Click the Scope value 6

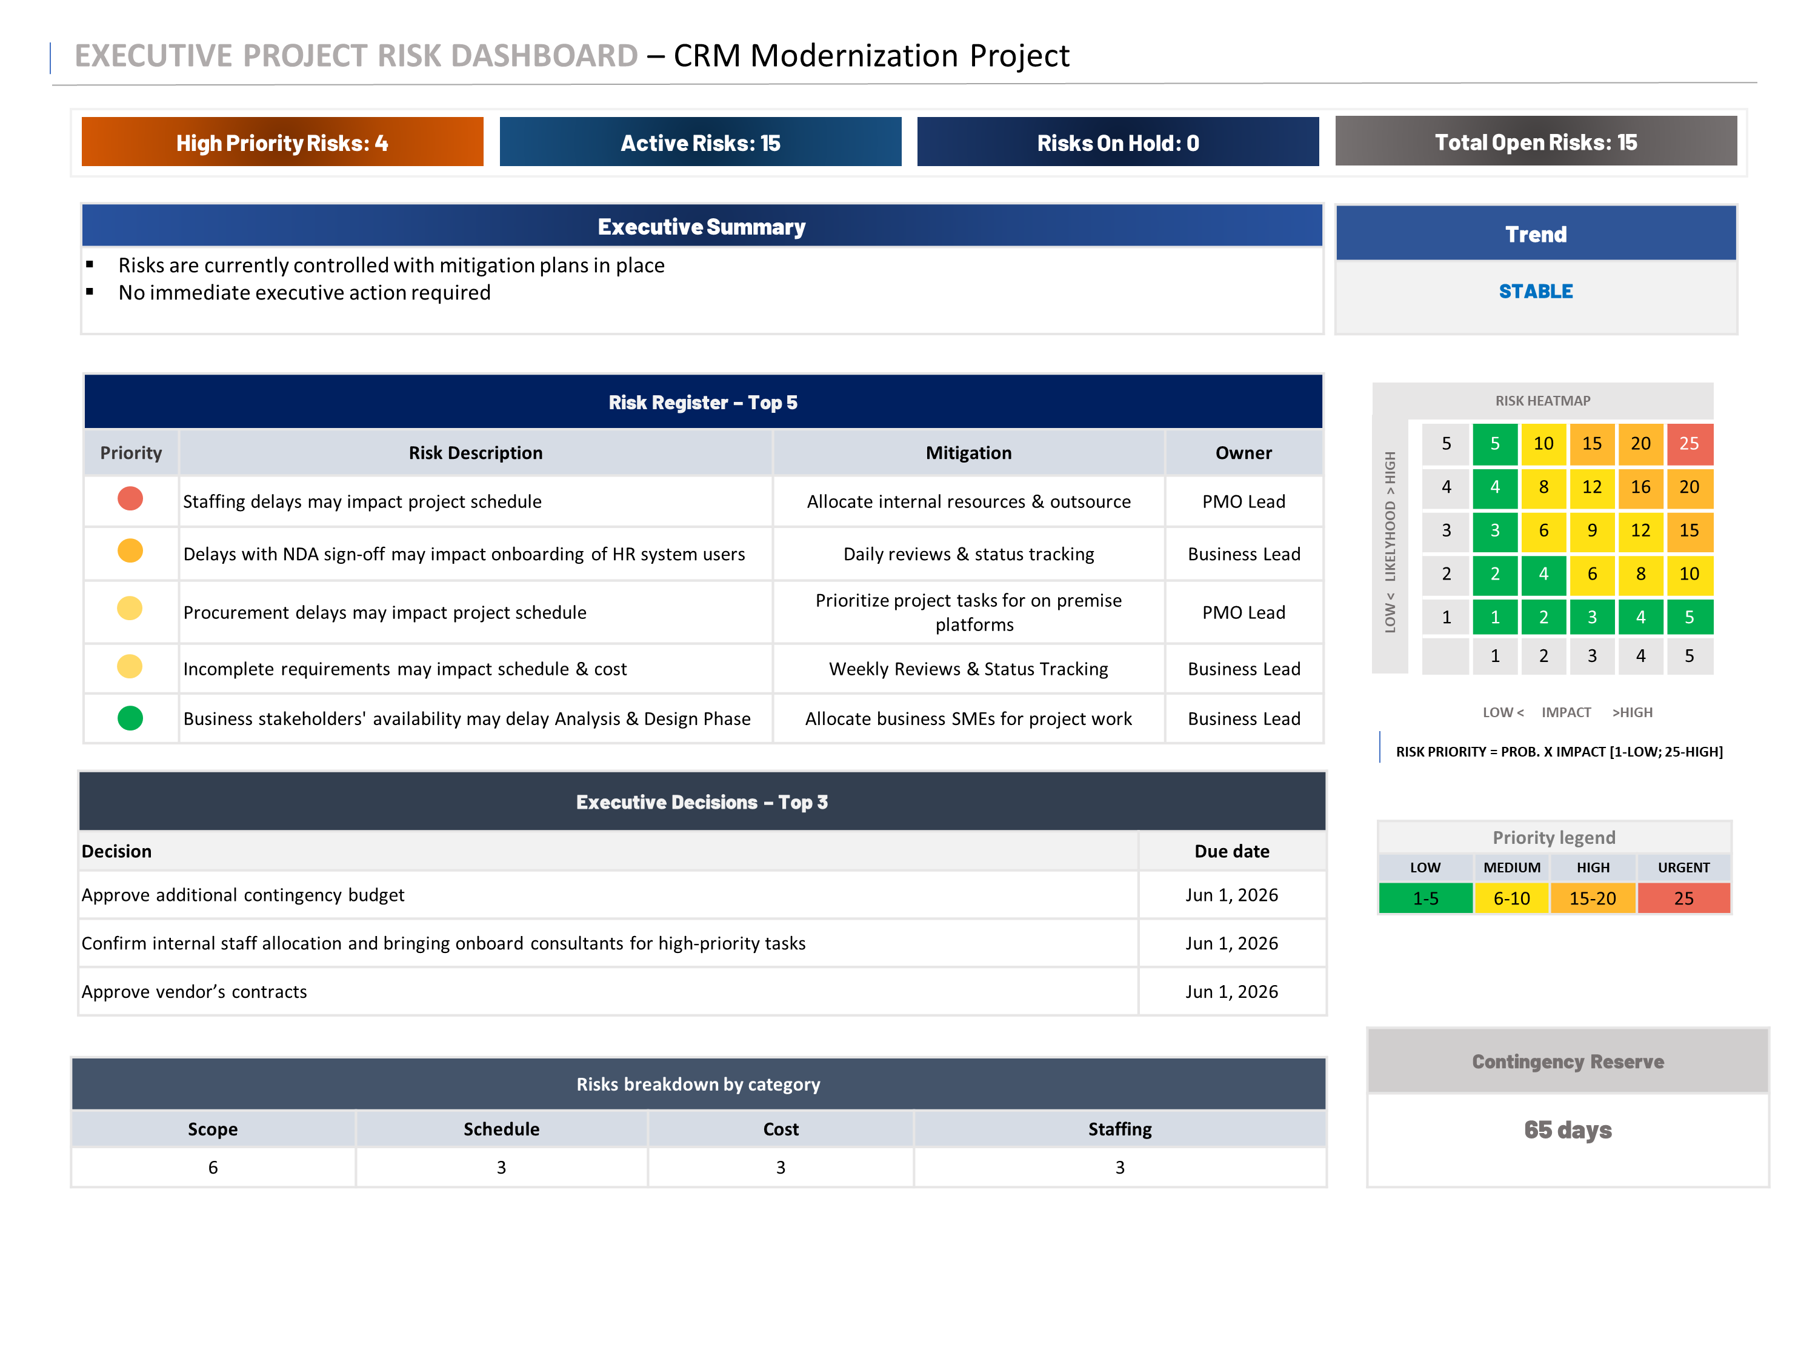pos(213,1168)
